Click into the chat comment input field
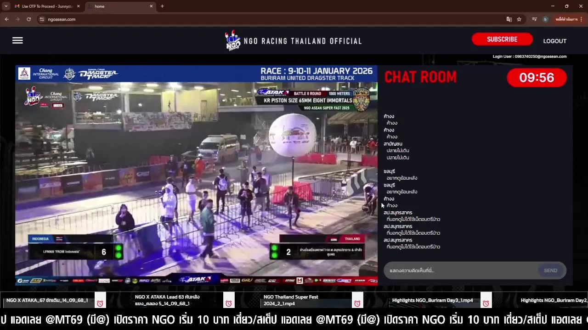The height and width of the screenshot is (330, 588). coord(461,270)
